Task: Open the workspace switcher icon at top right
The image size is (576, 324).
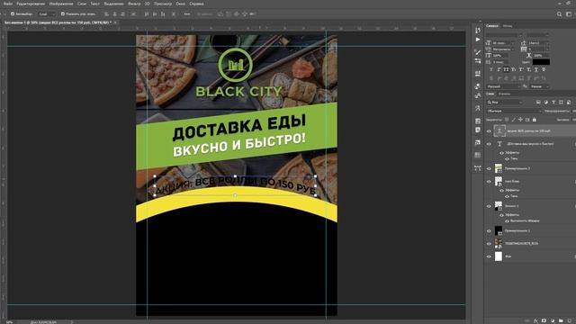Action: 569,14
